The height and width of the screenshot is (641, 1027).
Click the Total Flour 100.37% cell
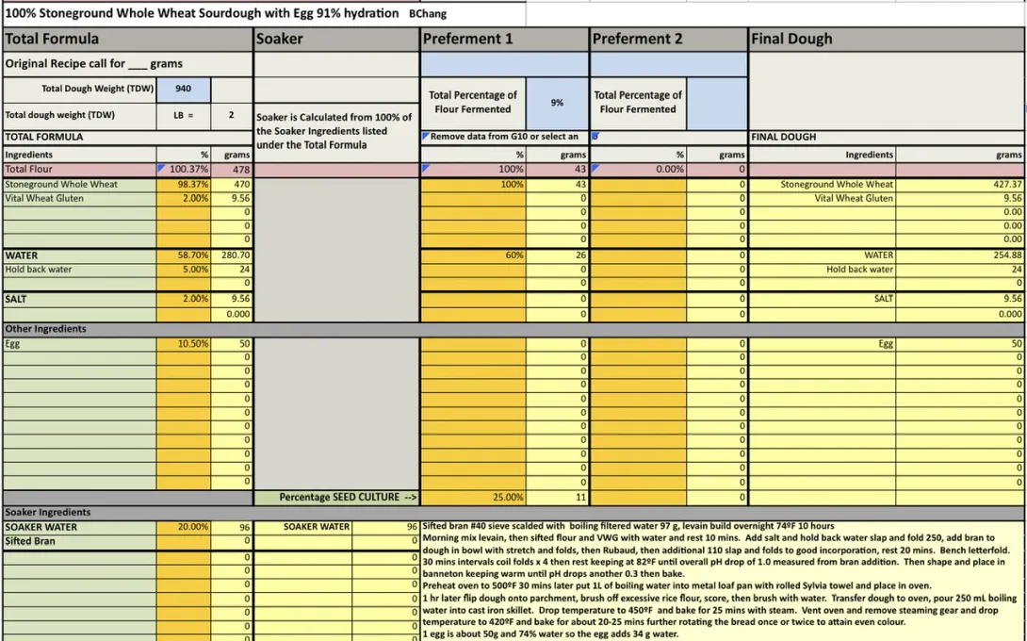[184, 170]
